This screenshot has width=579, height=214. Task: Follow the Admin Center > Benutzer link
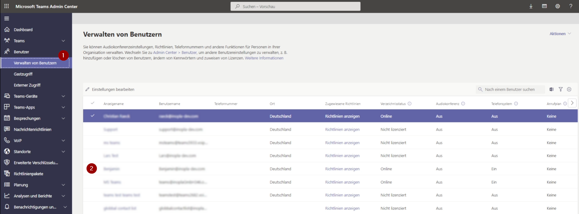175,52
